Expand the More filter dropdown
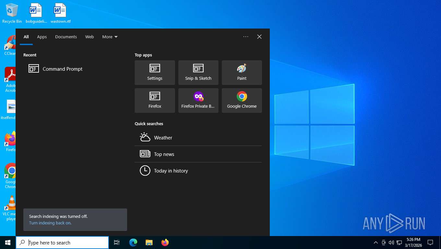 110,37
